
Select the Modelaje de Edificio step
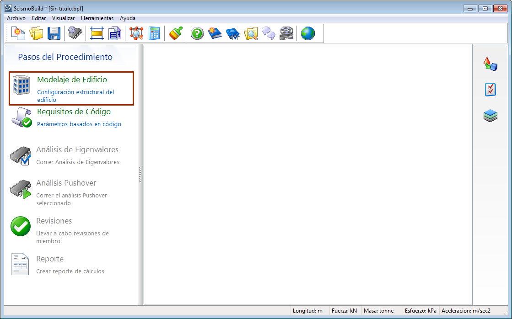(x=72, y=80)
